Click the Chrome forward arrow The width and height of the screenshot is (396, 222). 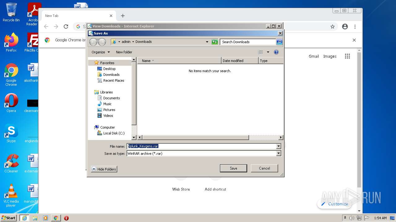56,27
